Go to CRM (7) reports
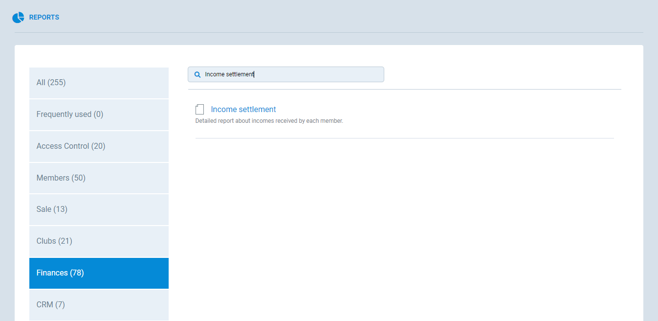658x321 pixels. coord(99,305)
